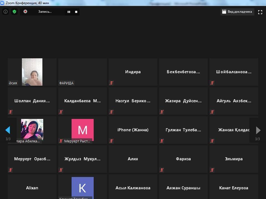
Task: Click the green encryption shield icon
Action: [14, 12]
